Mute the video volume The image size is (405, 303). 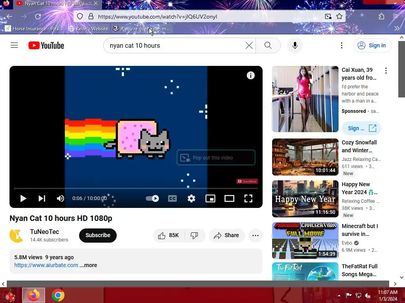click(x=60, y=198)
